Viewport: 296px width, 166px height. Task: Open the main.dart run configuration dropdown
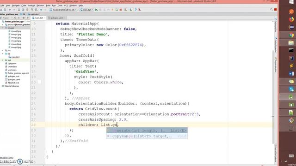pyautogui.click(x=86, y=10)
